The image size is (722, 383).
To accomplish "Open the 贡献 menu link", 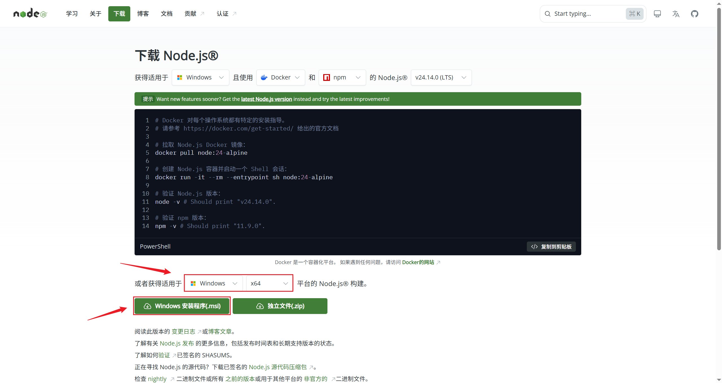I will click(194, 14).
